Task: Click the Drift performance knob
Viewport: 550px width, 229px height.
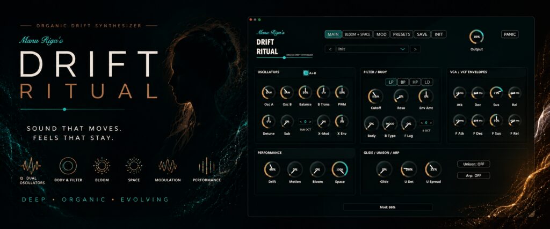Action: tap(272, 169)
